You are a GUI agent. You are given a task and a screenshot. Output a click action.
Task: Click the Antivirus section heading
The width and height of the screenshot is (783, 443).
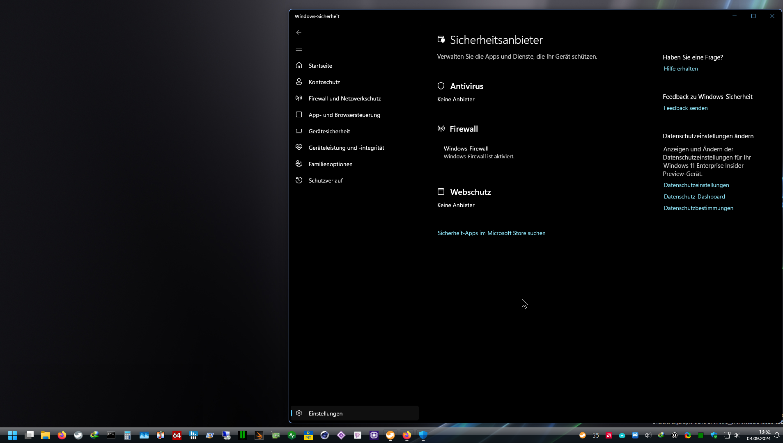click(467, 86)
